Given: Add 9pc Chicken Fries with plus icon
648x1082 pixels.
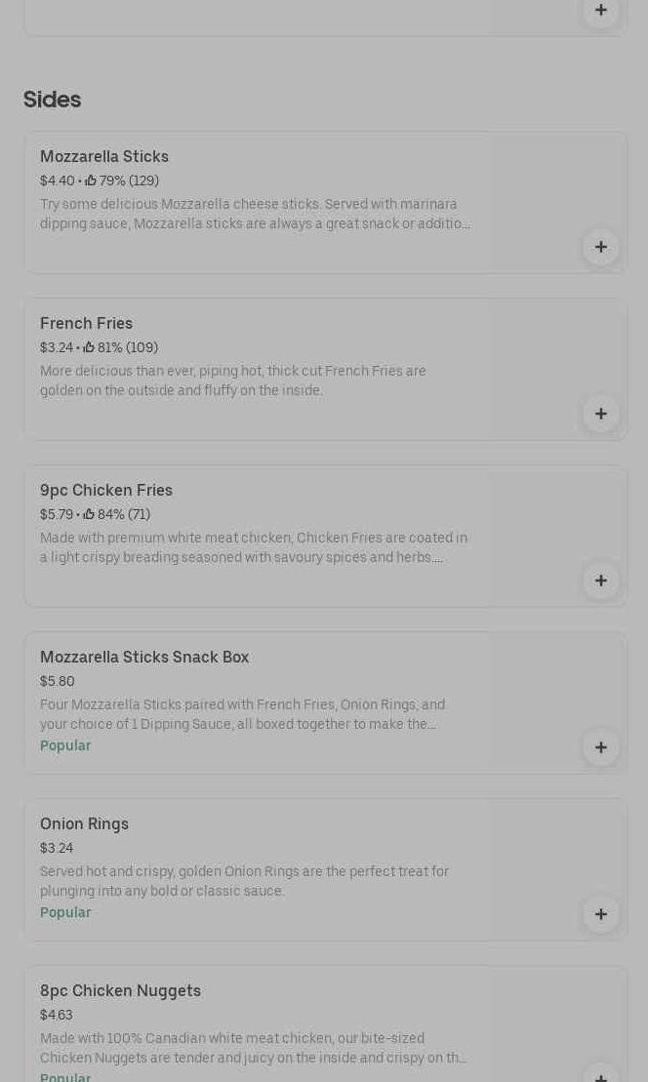Looking at the screenshot, I should tap(601, 581).
